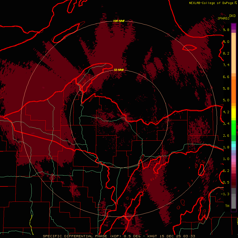
Task: Click the 8.2 scale label
Action: click(x=226, y=53)
